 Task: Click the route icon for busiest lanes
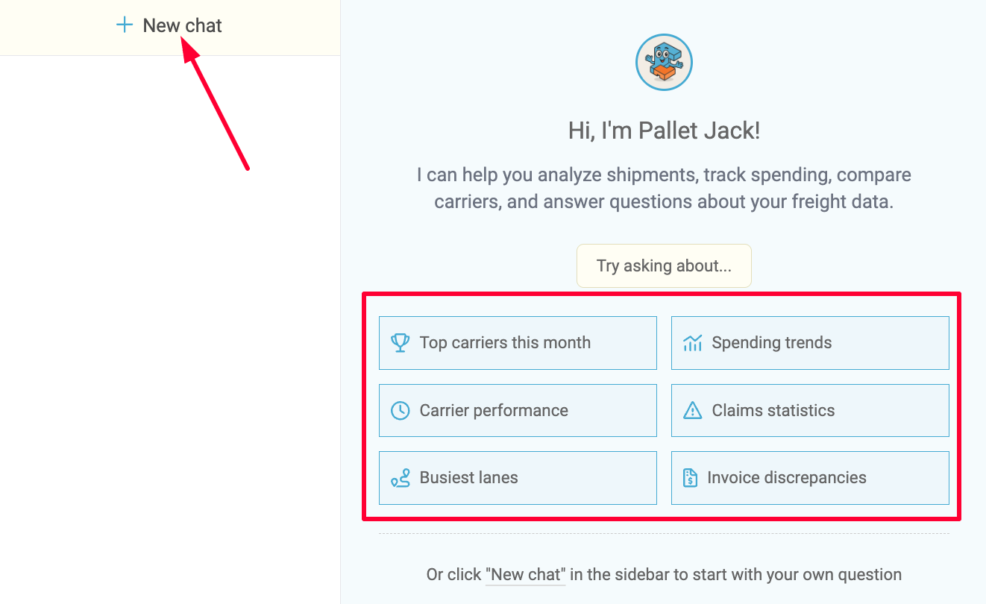(x=401, y=478)
